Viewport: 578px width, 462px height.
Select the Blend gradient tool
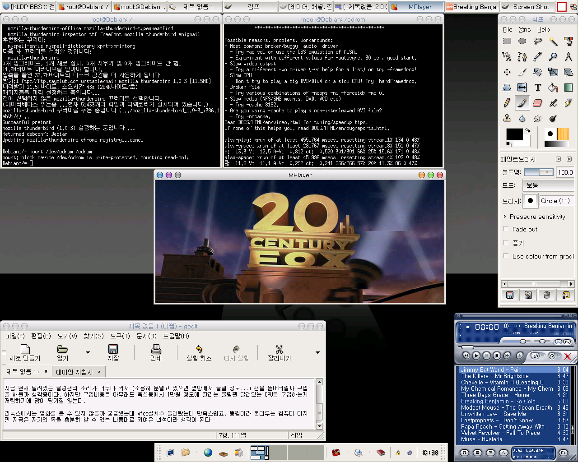pos(568,88)
